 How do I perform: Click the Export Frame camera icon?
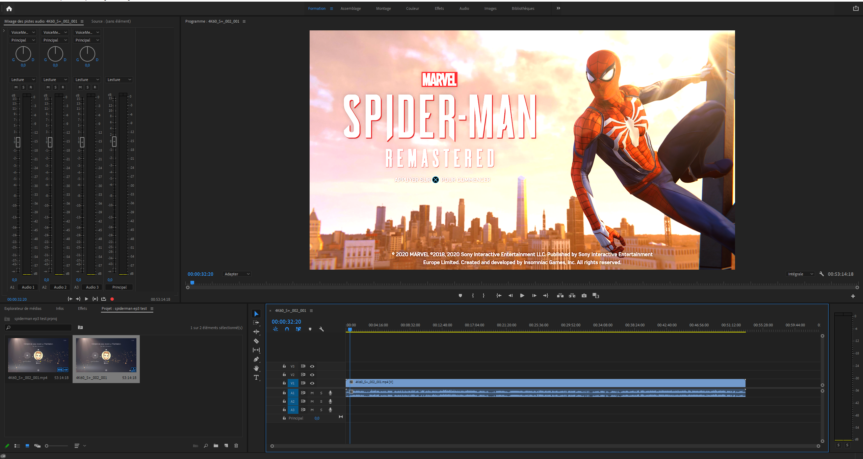[x=584, y=296]
